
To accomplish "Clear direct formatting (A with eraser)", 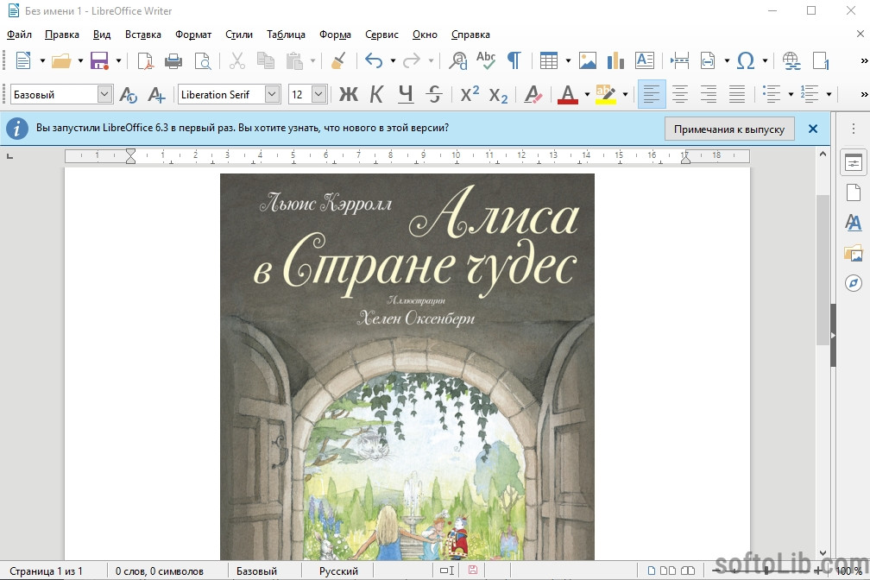I will (x=533, y=94).
